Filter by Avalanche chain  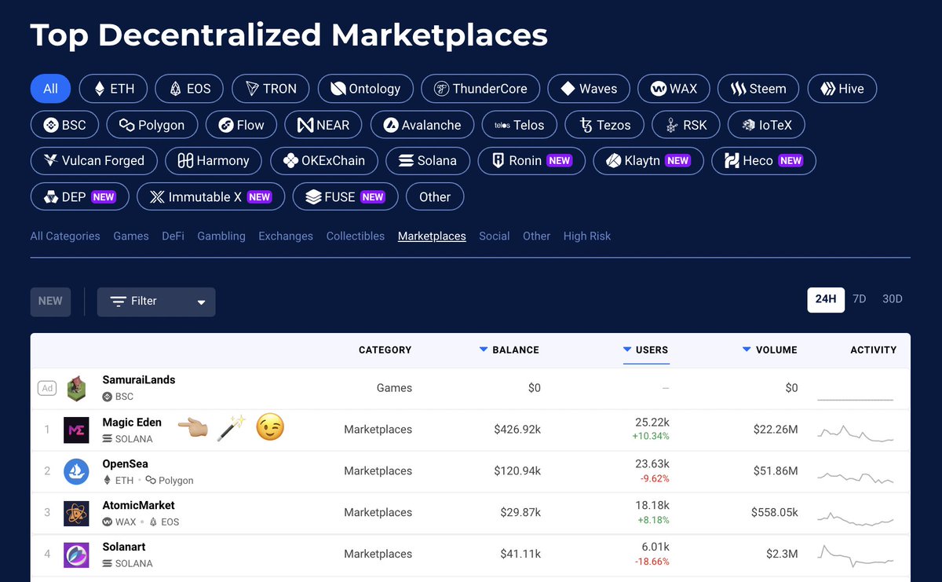422,125
